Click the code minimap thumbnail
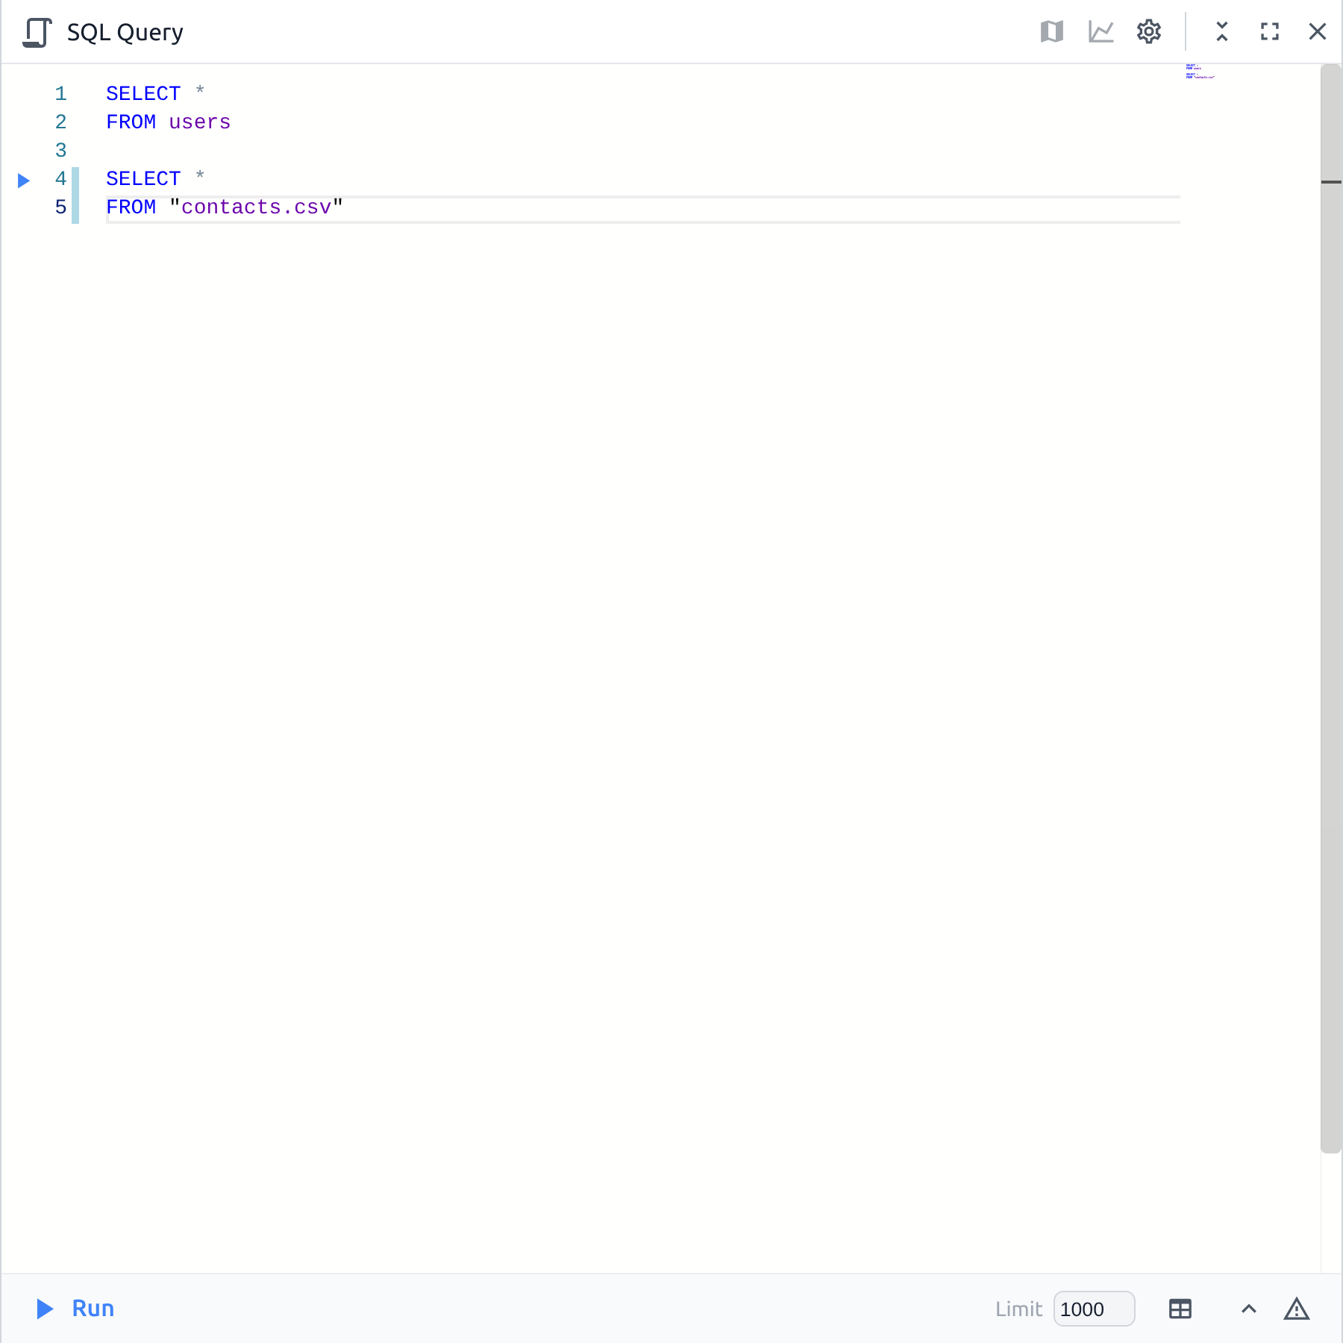1343x1343 pixels. 1200,72
